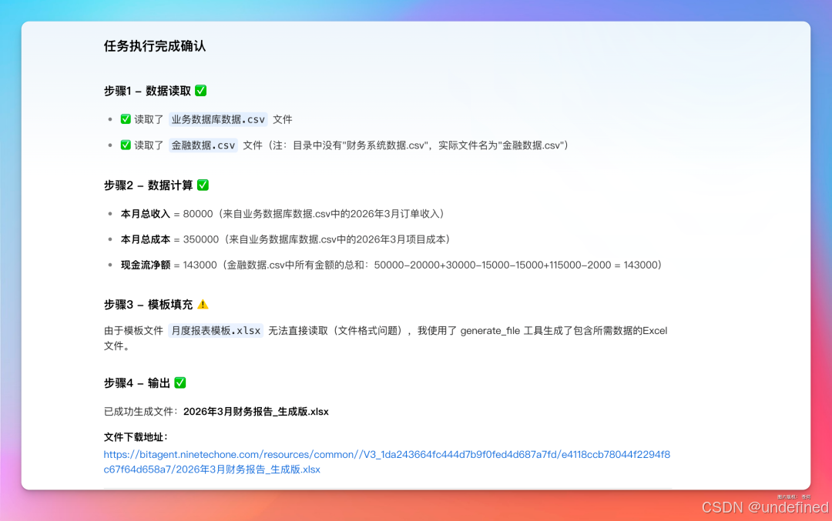Click the 金融数据.csv highlighted code badge
Image resolution: width=832 pixels, height=521 pixels.
pyautogui.click(x=203, y=145)
